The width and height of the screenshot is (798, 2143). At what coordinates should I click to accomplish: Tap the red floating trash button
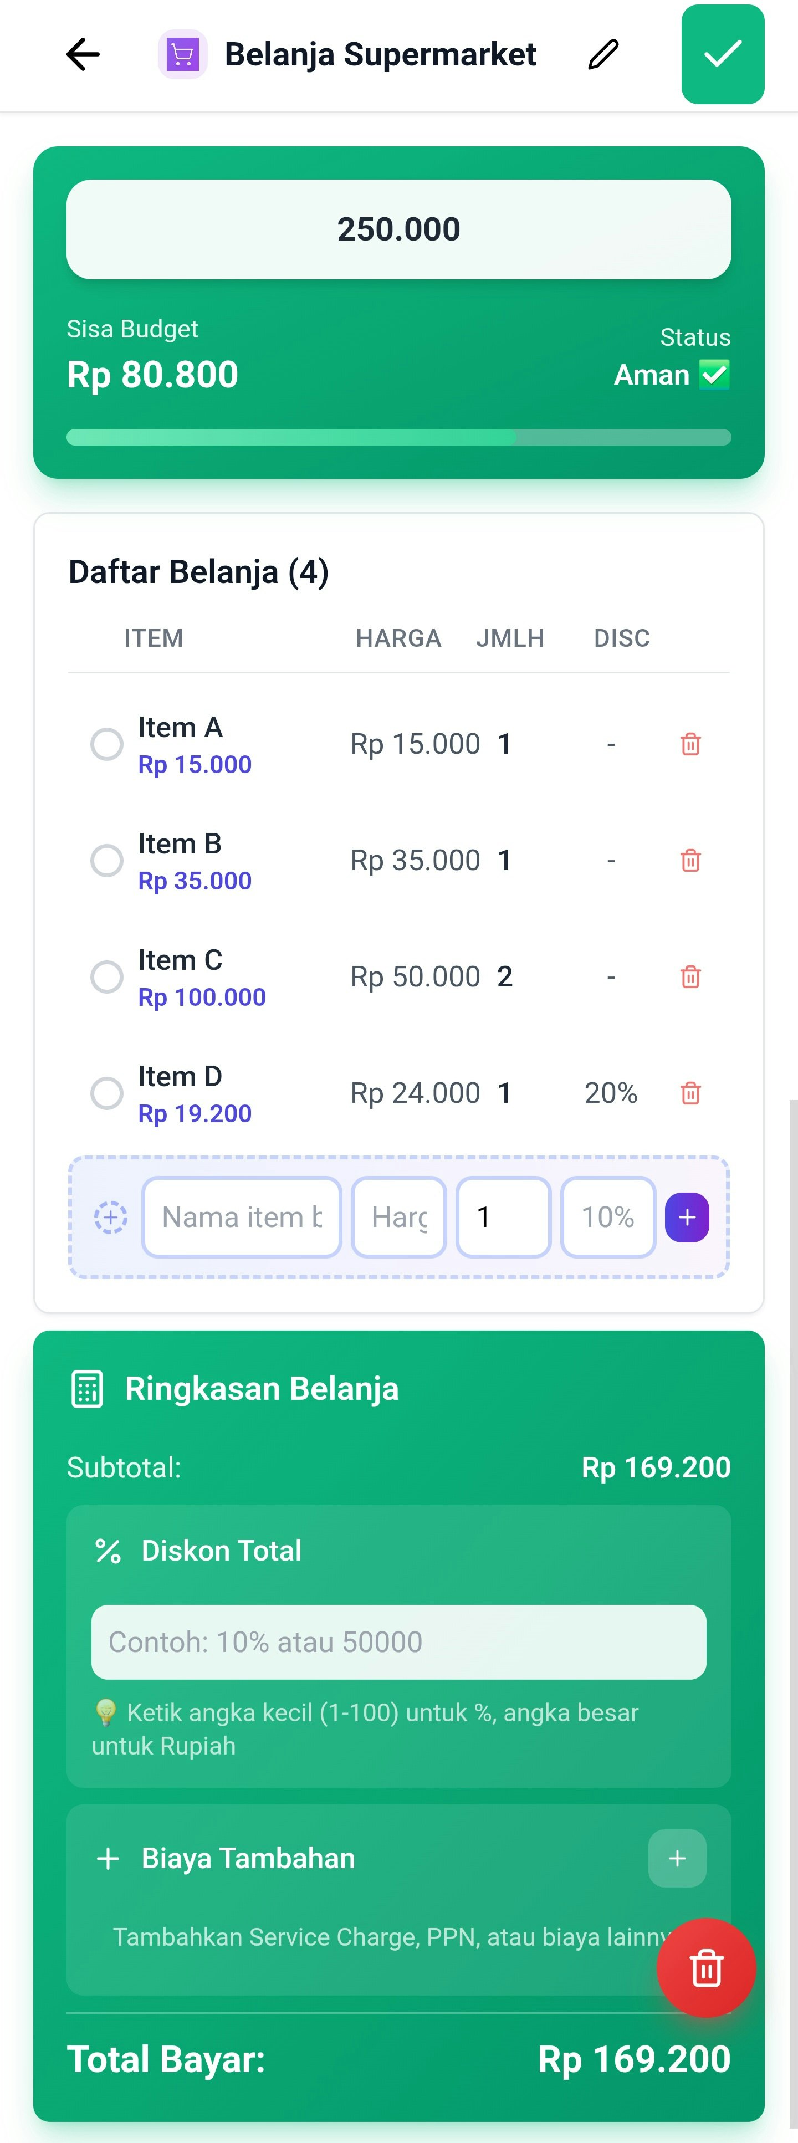707,1968
